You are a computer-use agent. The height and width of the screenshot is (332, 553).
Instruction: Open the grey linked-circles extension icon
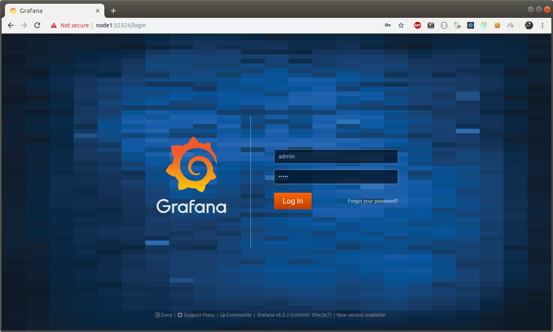click(x=510, y=25)
